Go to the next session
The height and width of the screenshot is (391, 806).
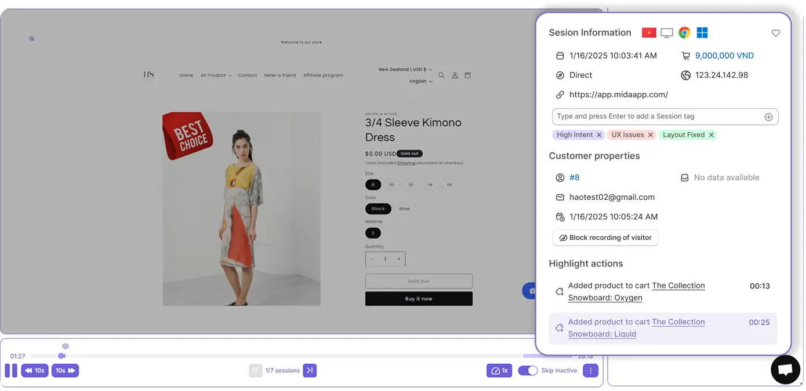pyautogui.click(x=310, y=371)
